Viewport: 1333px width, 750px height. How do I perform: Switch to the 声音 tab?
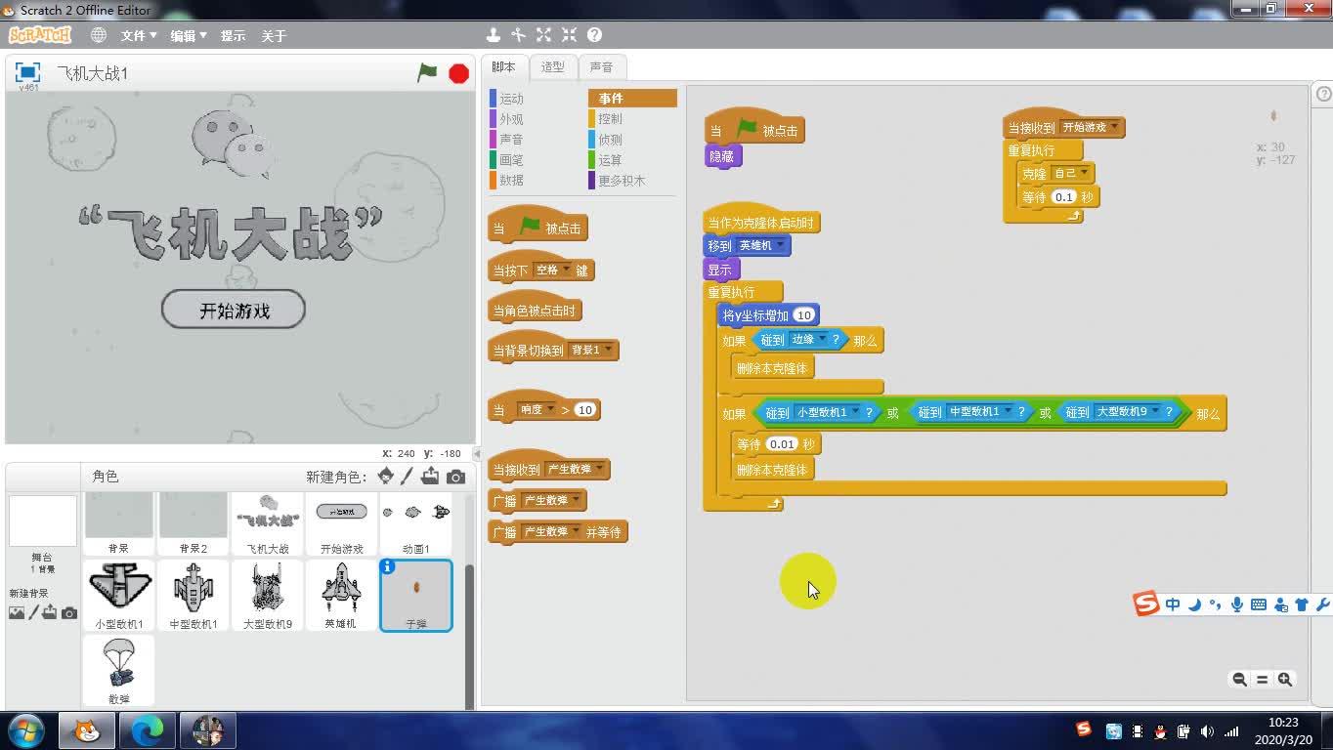(602, 66)
